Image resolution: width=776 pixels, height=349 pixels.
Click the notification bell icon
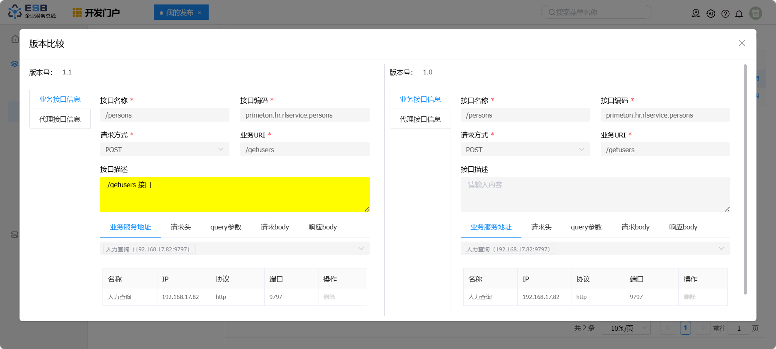coord(739,14)
